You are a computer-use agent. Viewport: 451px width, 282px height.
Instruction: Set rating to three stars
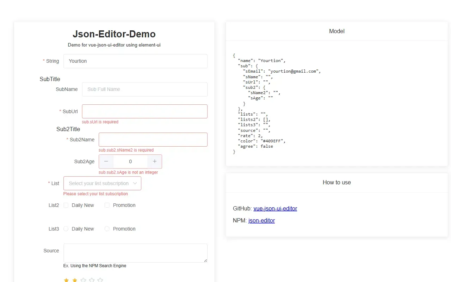pos(83,280)
